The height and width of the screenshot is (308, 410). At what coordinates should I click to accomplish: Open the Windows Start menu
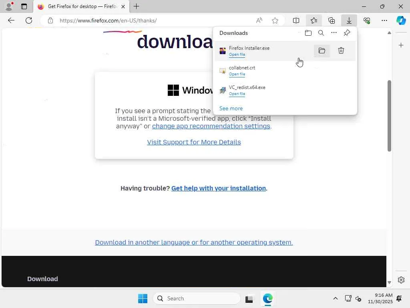coord(143,298)
